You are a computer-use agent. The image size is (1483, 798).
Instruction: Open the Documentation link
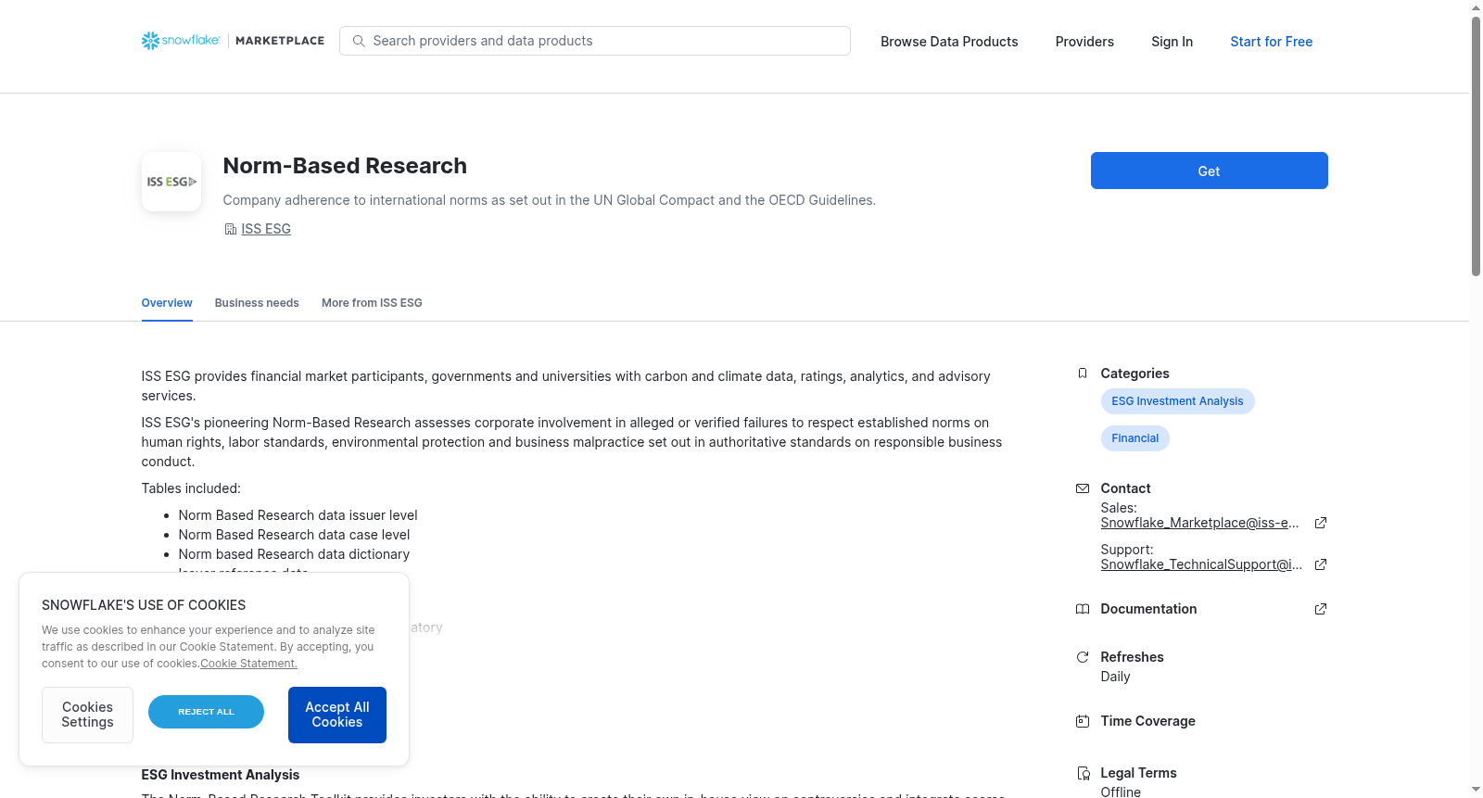tap(1148, 609)
